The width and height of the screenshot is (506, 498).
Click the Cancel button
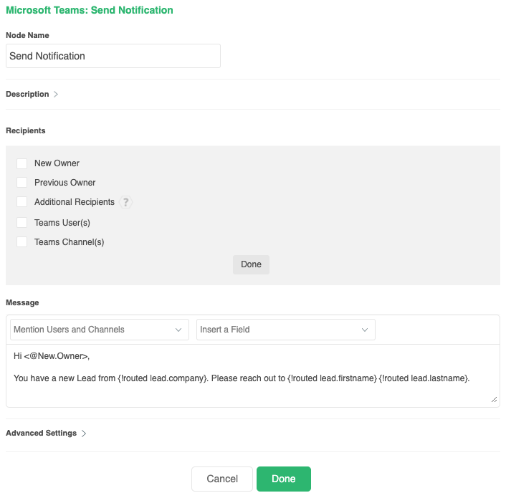point(222,479)
